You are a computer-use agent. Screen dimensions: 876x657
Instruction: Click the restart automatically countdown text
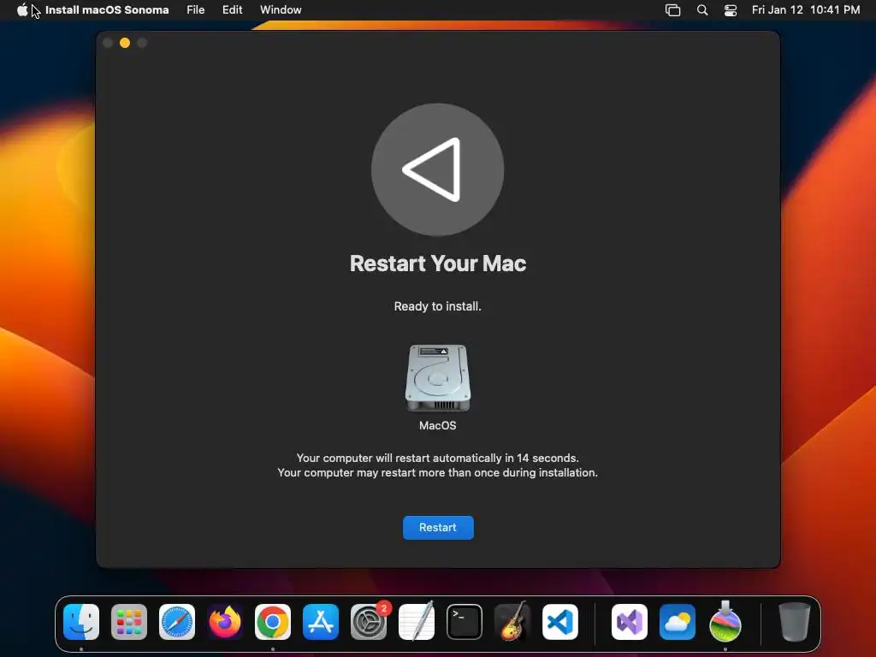(437, 459)
